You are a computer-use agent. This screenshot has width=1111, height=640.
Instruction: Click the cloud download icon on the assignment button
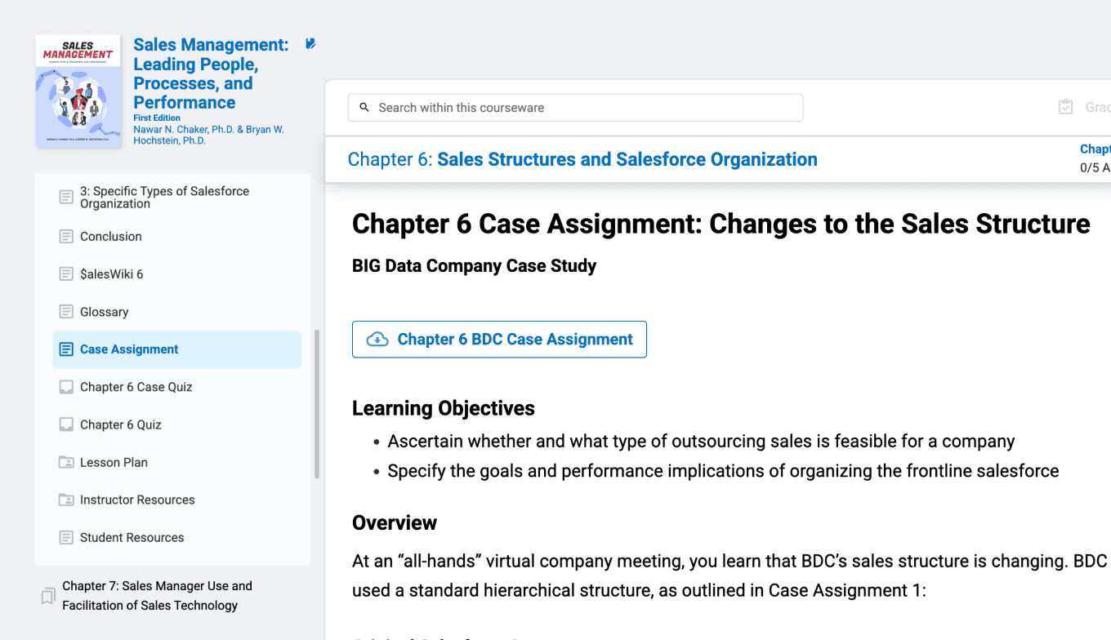(x=377, y=340)
